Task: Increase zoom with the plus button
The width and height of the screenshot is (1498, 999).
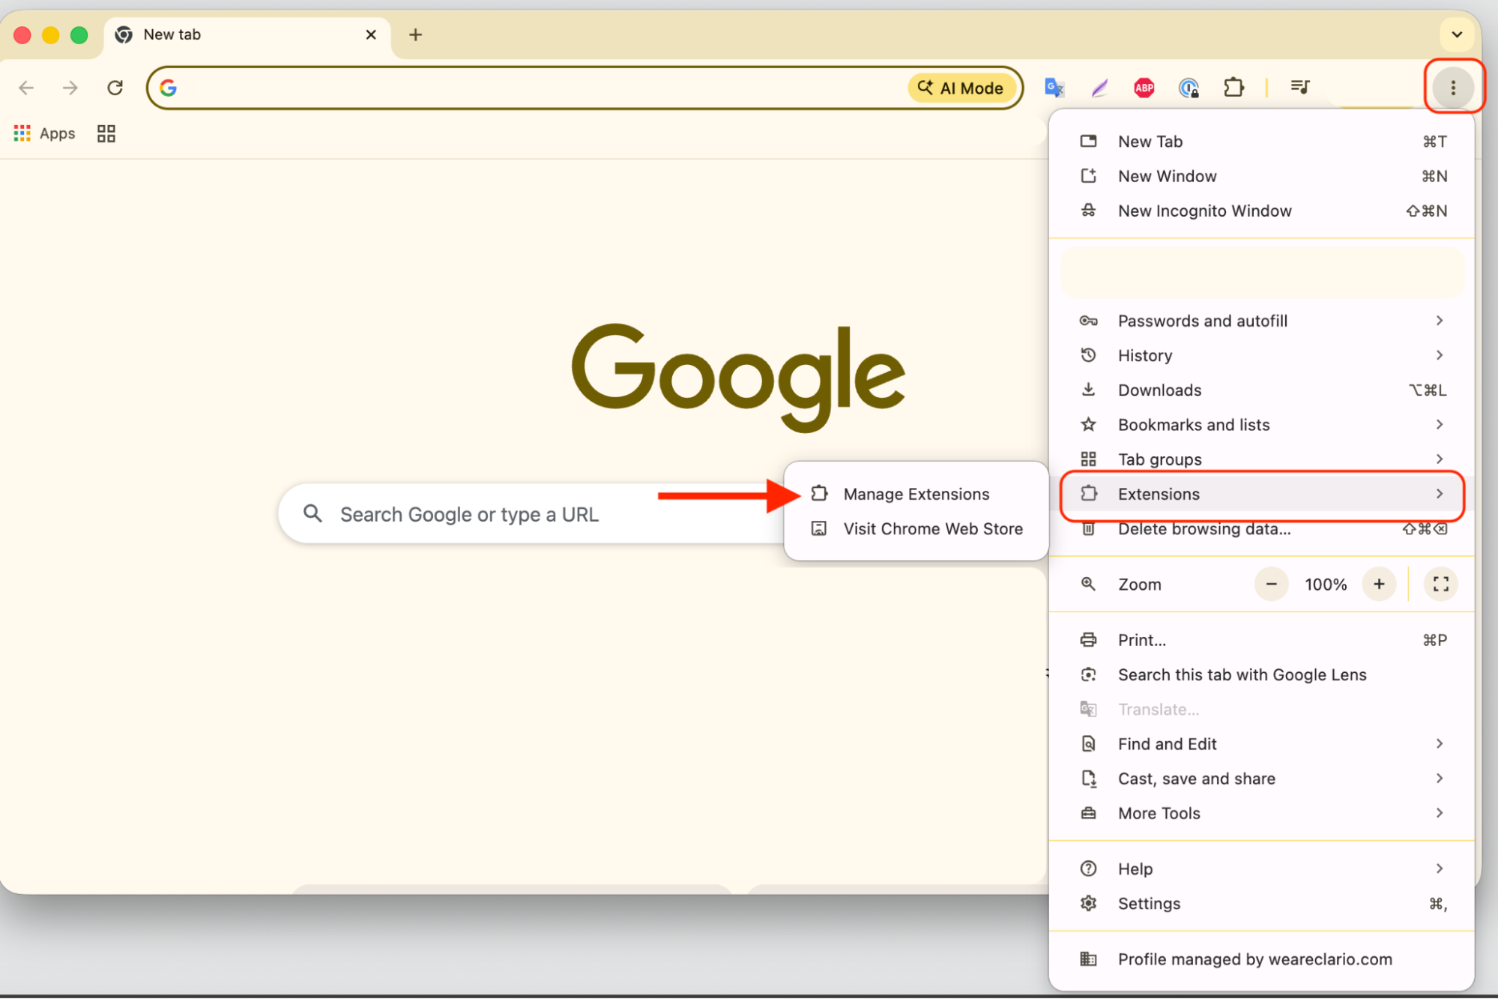Action: (1379, 585)
